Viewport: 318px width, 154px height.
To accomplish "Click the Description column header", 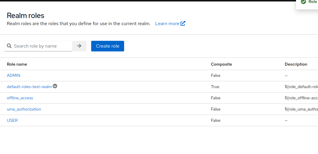I will click(296, 64).
